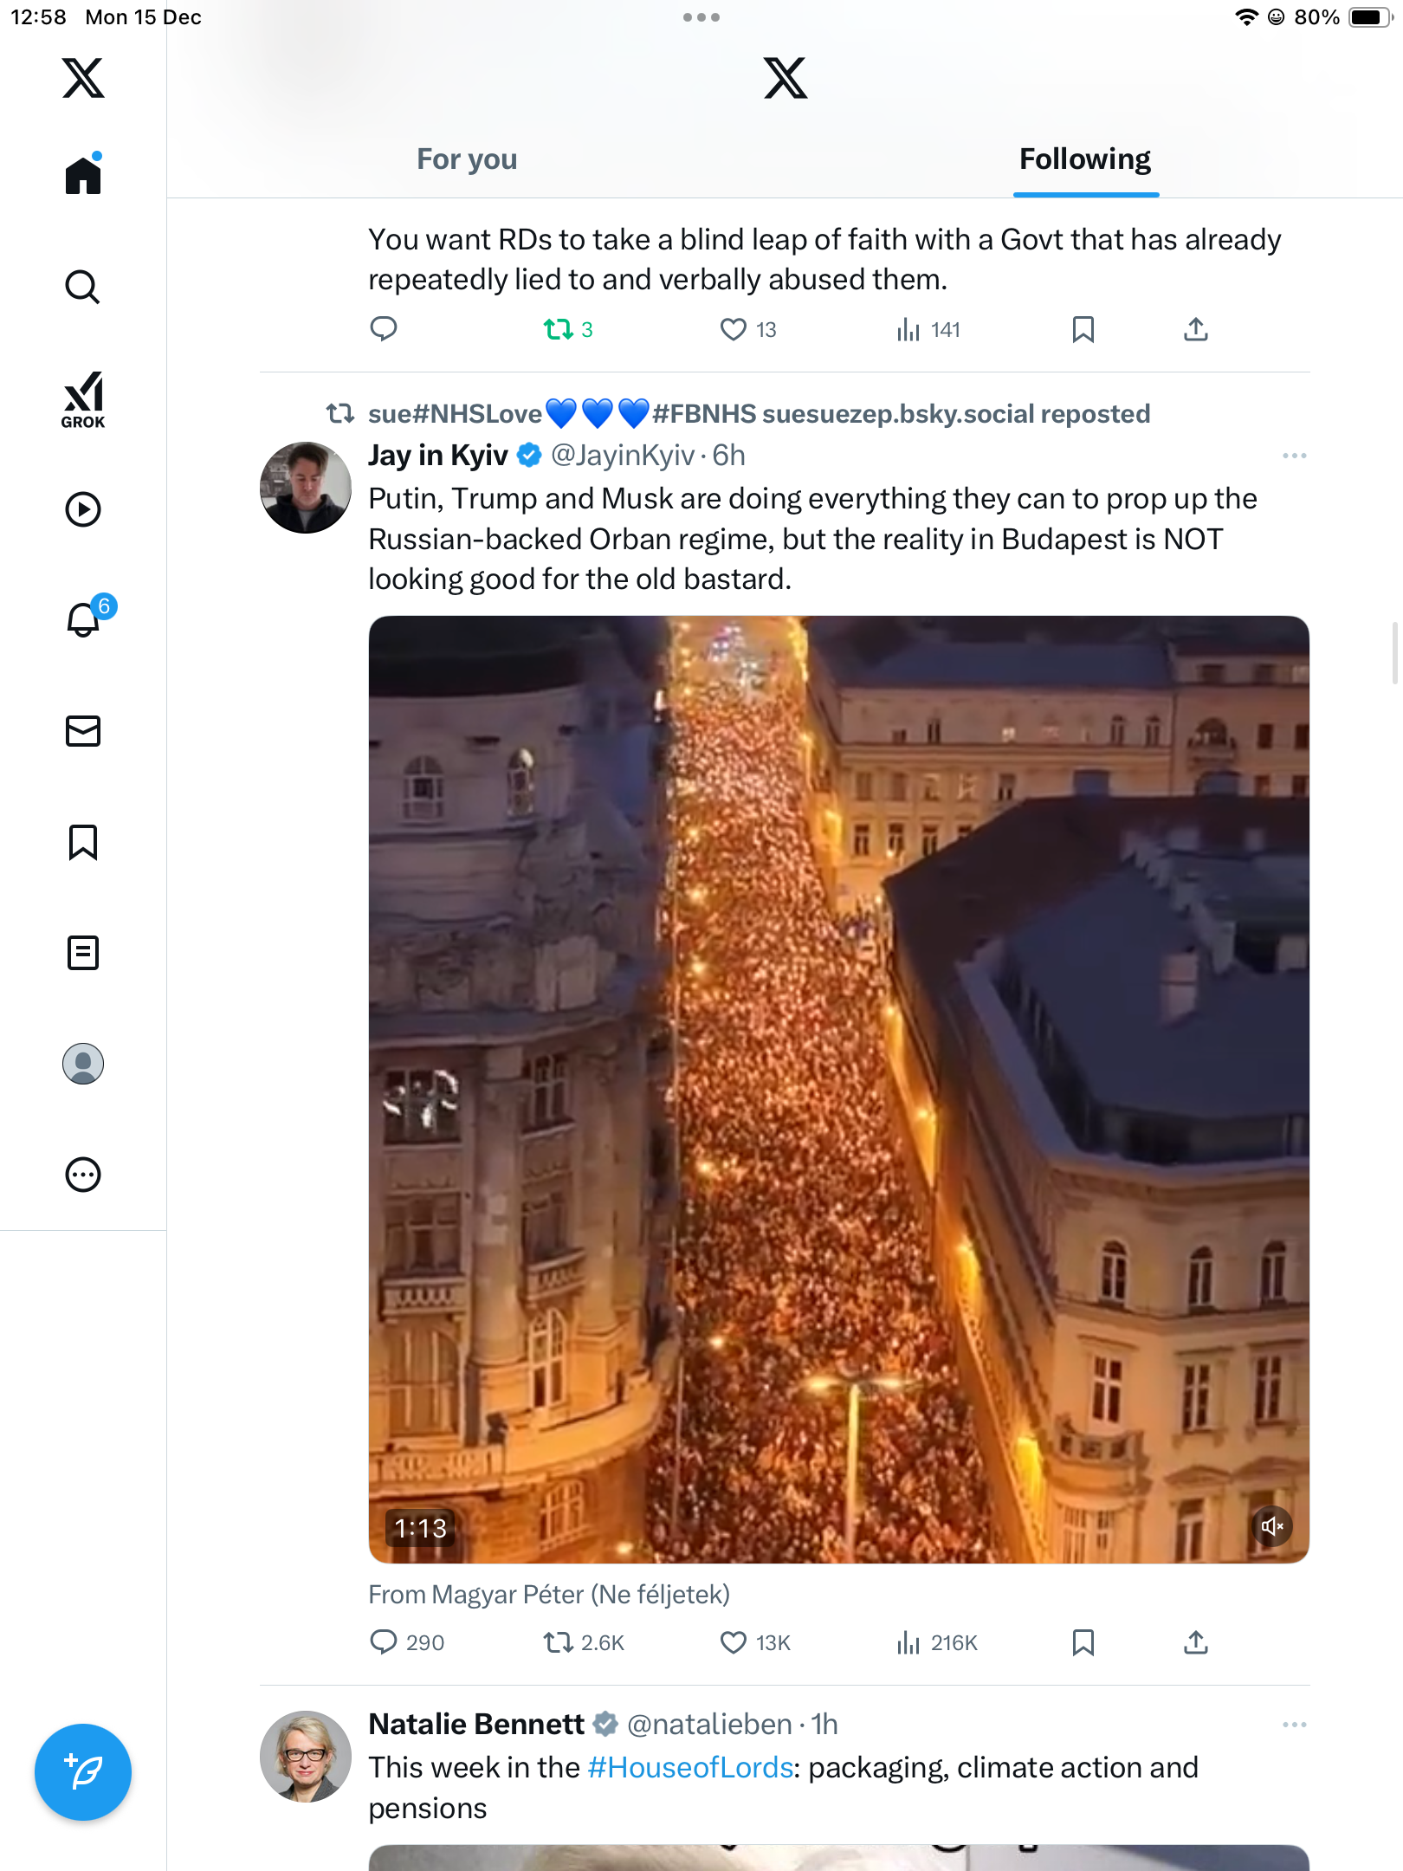
Task: Open the #HouseofLords hashtag link
Action: point(690,1767)
